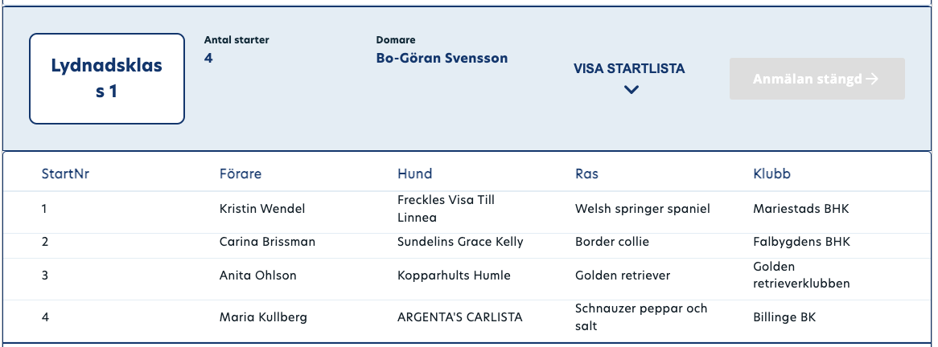This screenshot has width=938, height=347.
Task: Click dog name Kopparhults Humle
Action: [454, 276]
